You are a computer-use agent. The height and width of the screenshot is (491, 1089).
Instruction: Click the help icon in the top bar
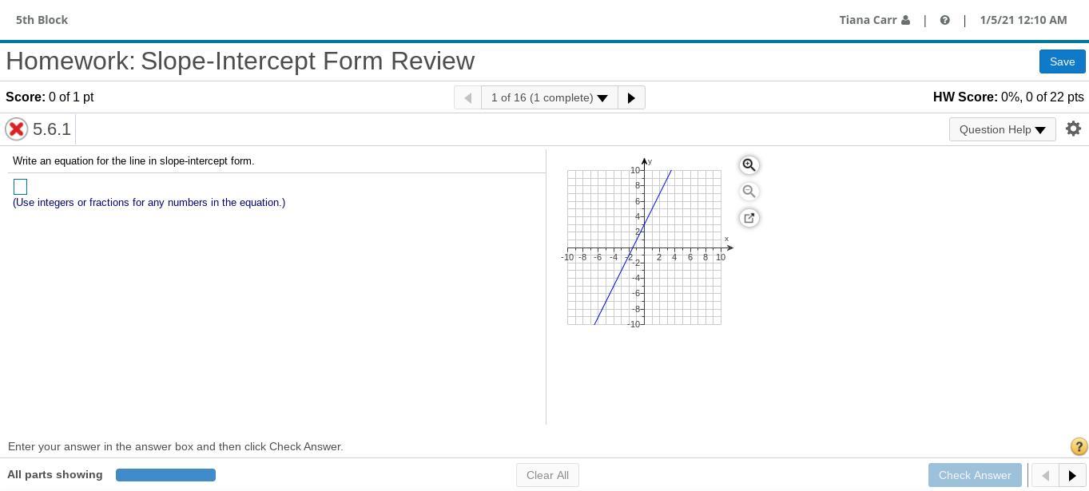tap(944, 20)
